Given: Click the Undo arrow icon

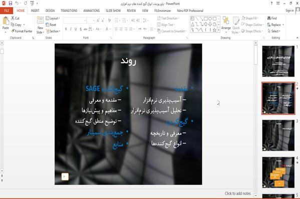Looking at the screenshot, I should 17,3.
